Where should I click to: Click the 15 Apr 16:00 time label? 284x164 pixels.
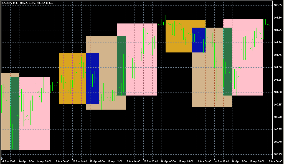tap(133, 162)
